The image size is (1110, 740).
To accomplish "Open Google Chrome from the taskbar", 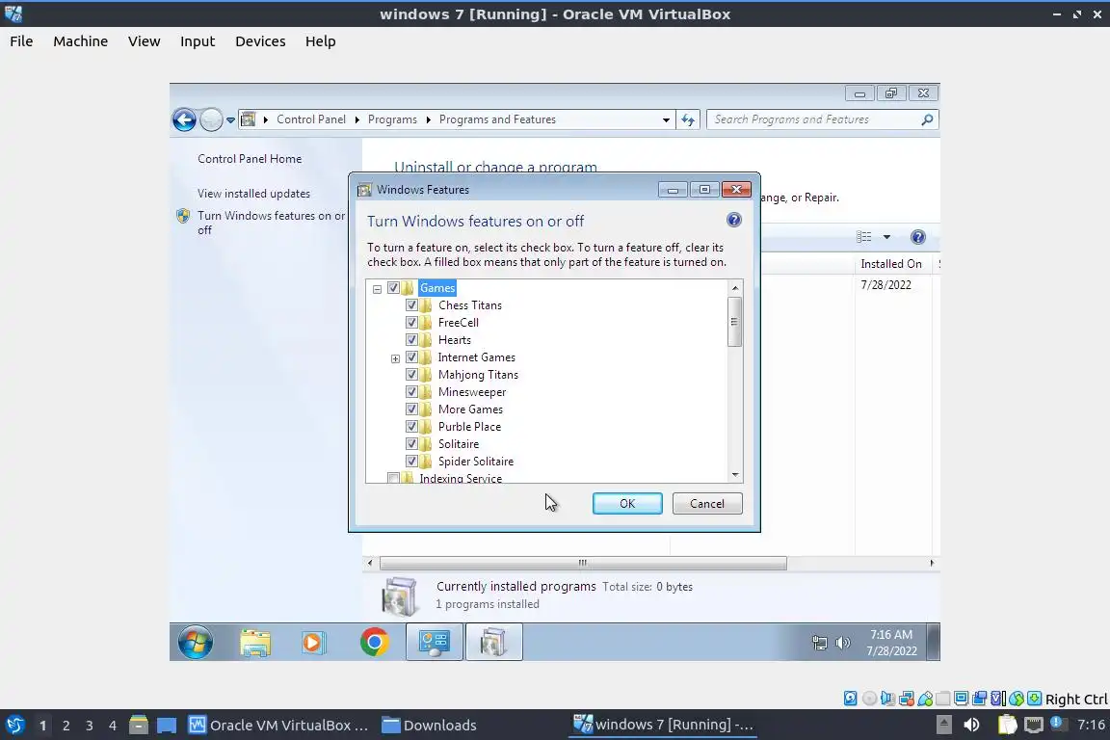I will [374, 643].
